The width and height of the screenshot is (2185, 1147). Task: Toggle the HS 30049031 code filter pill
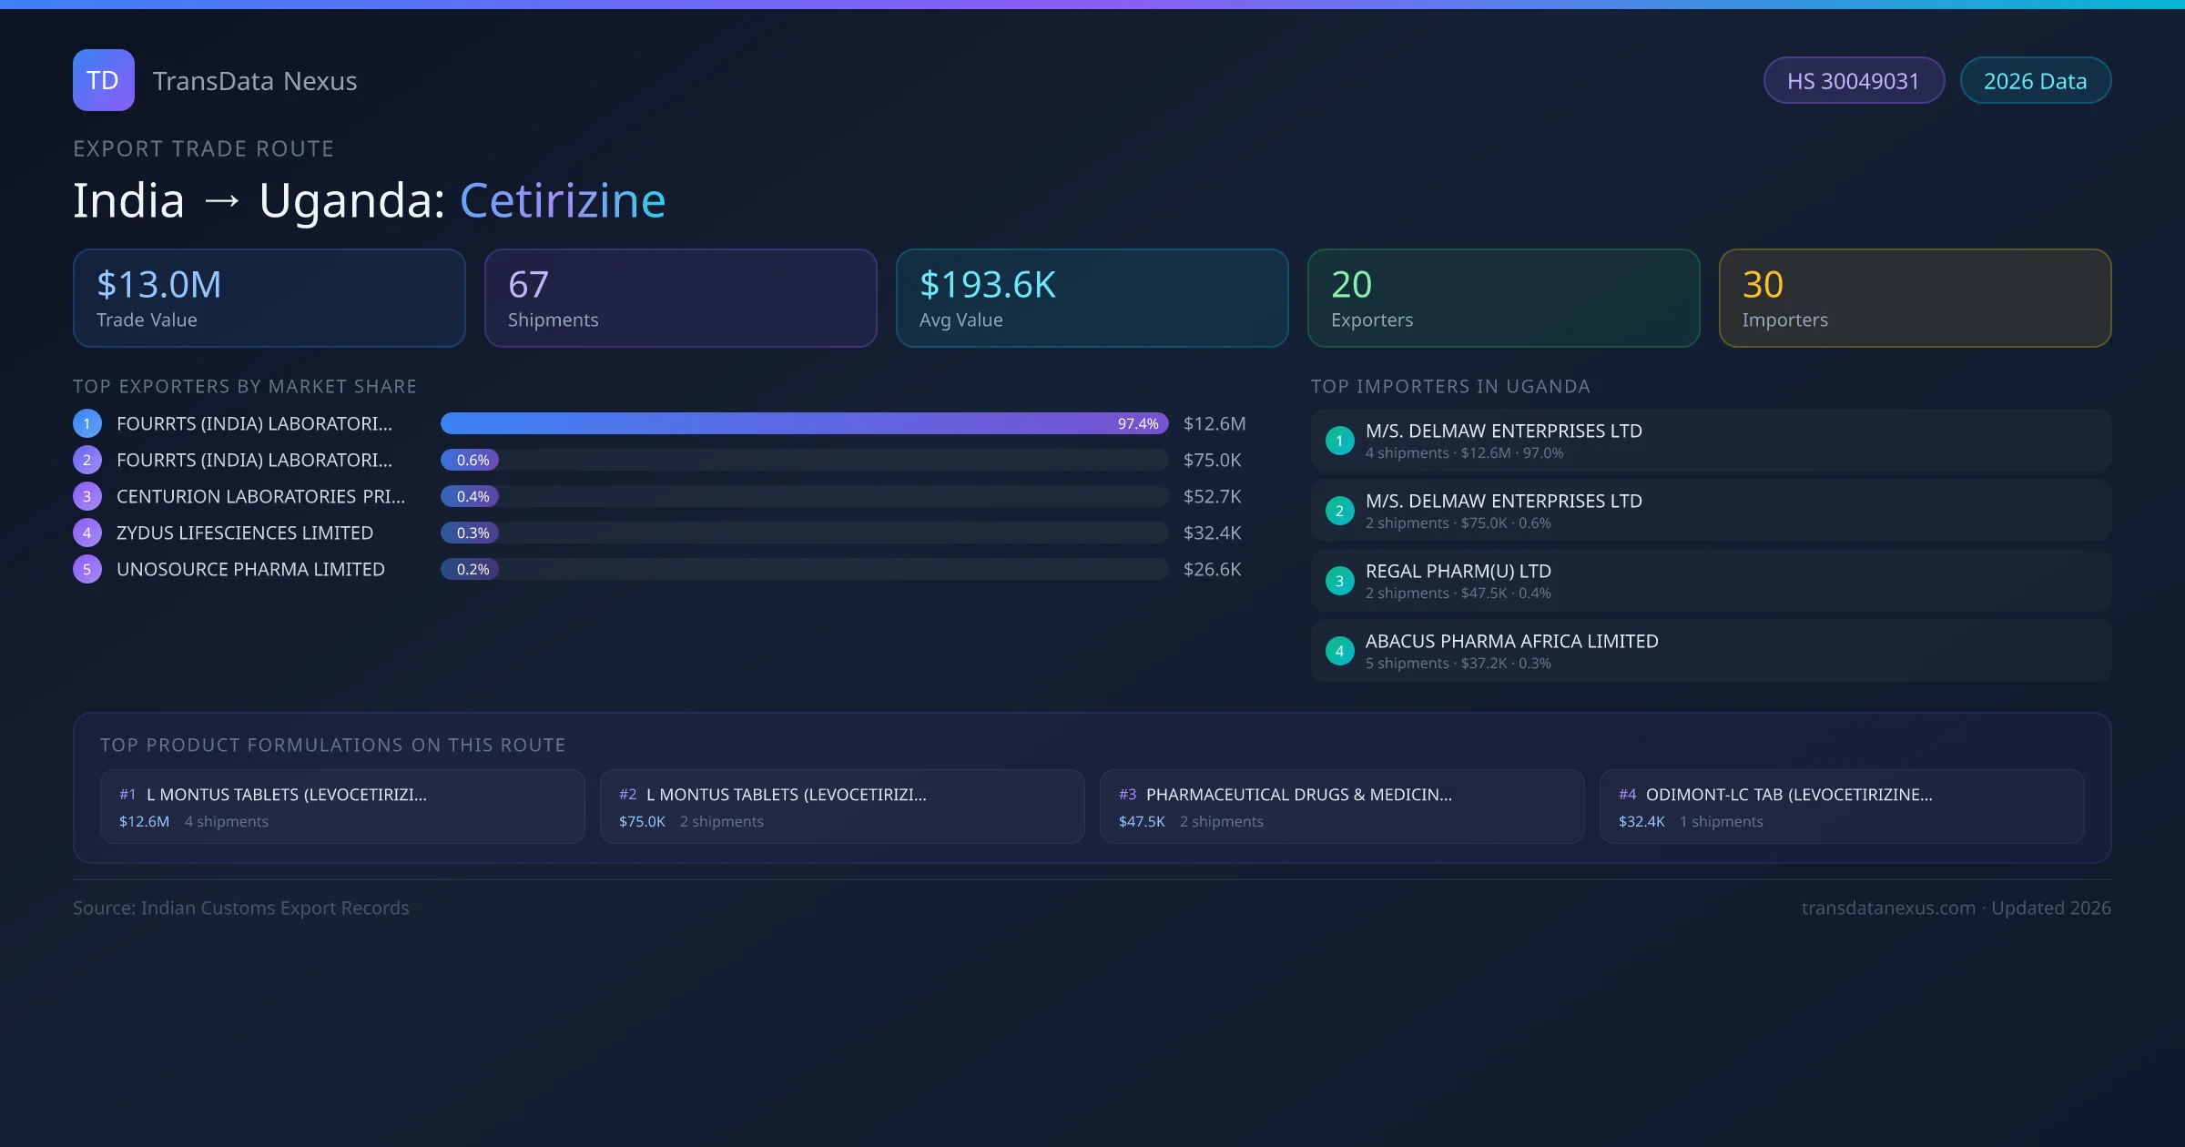point(1854,80)
